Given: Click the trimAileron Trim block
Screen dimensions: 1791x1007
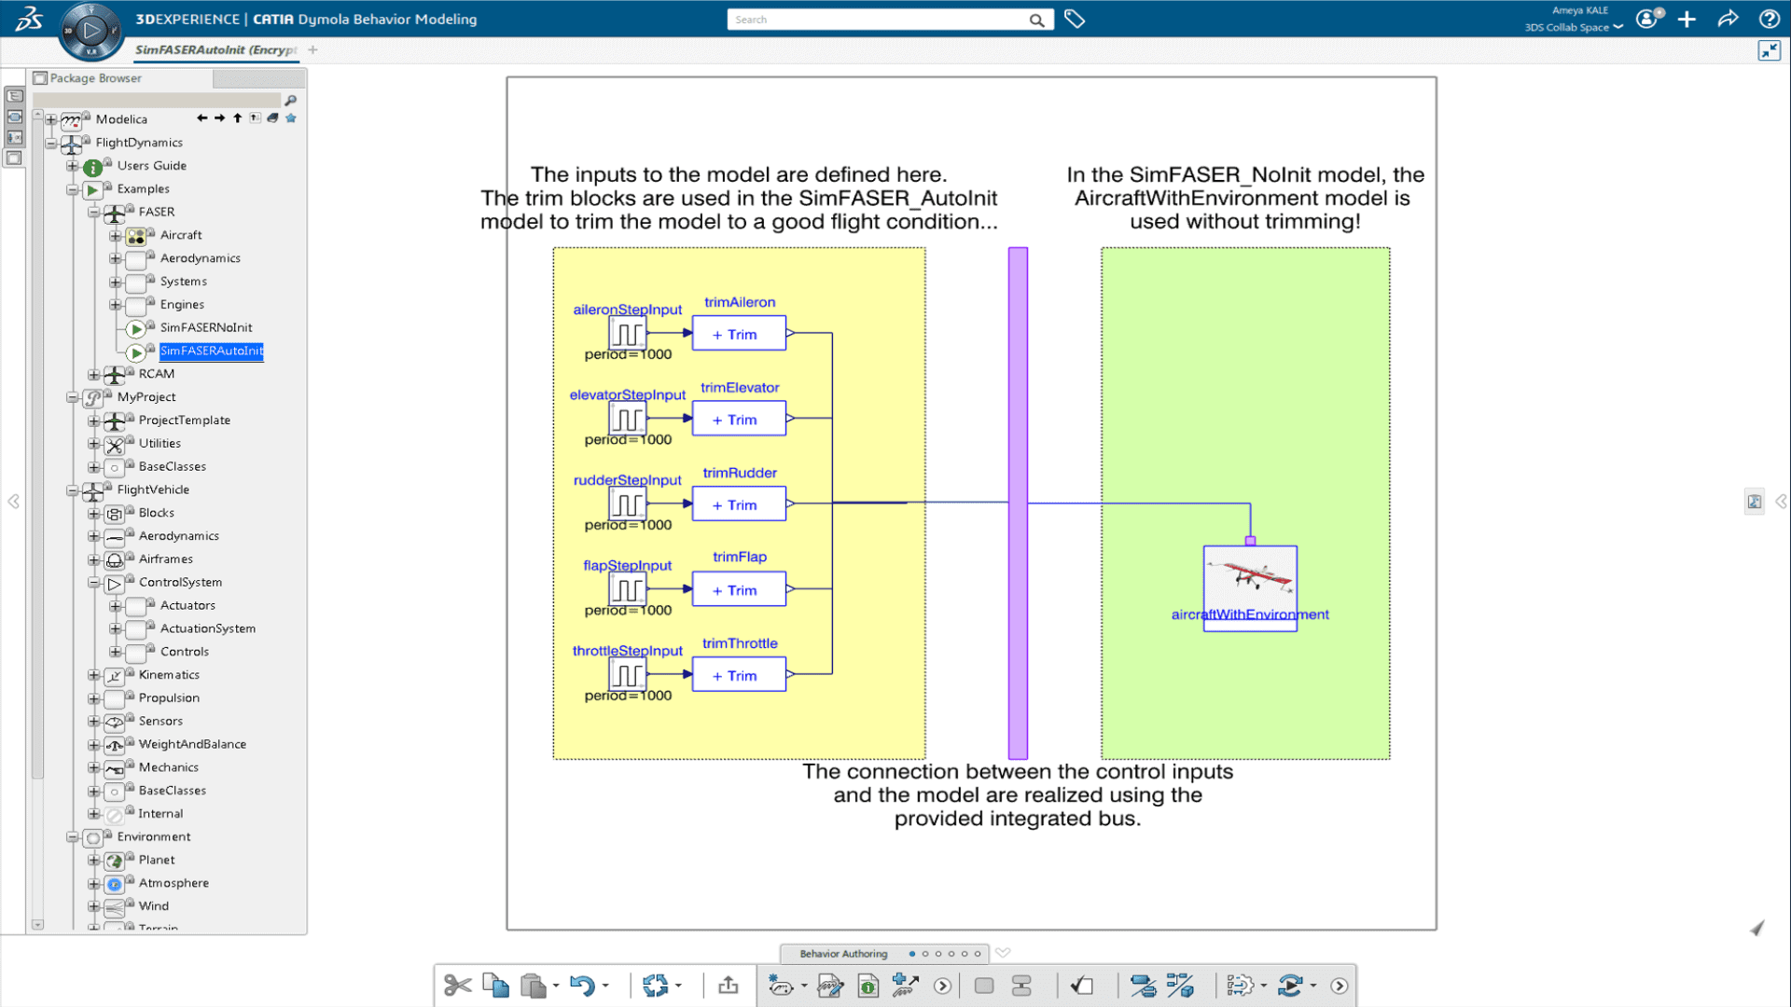Looking at the screenshot, I should click(x=739, y=334).
